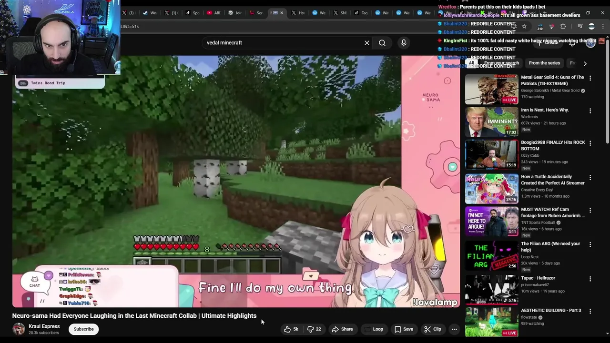Open options menu for 'MUST WATCH! Ref Cam' video
Image resolution: width=610 pixels, height=343 pixels.
pyautogui.click(x=590, y=211)
